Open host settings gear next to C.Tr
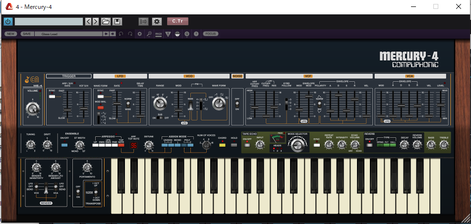471x224 pixels. pos(157,22)
